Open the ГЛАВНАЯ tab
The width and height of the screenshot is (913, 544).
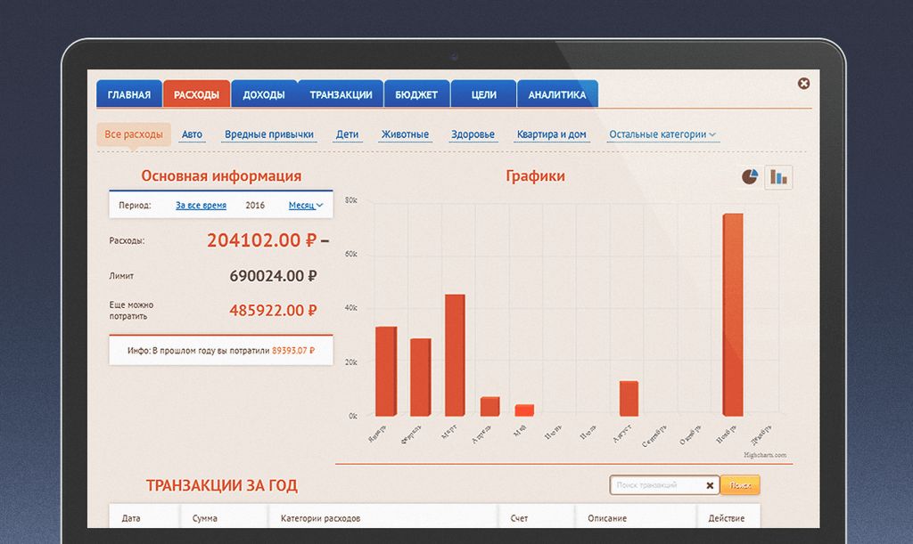point(129,94)
